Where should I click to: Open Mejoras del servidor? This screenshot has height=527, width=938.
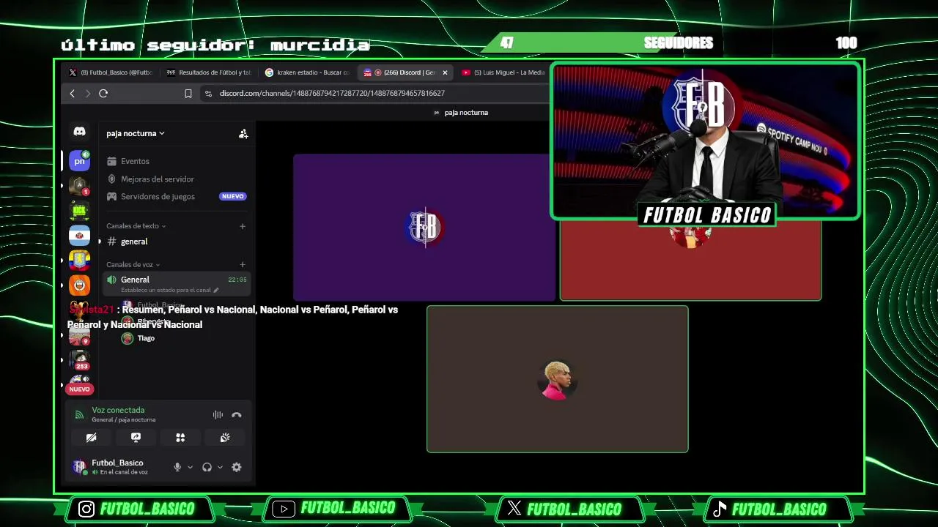click(x=176, y=179)
